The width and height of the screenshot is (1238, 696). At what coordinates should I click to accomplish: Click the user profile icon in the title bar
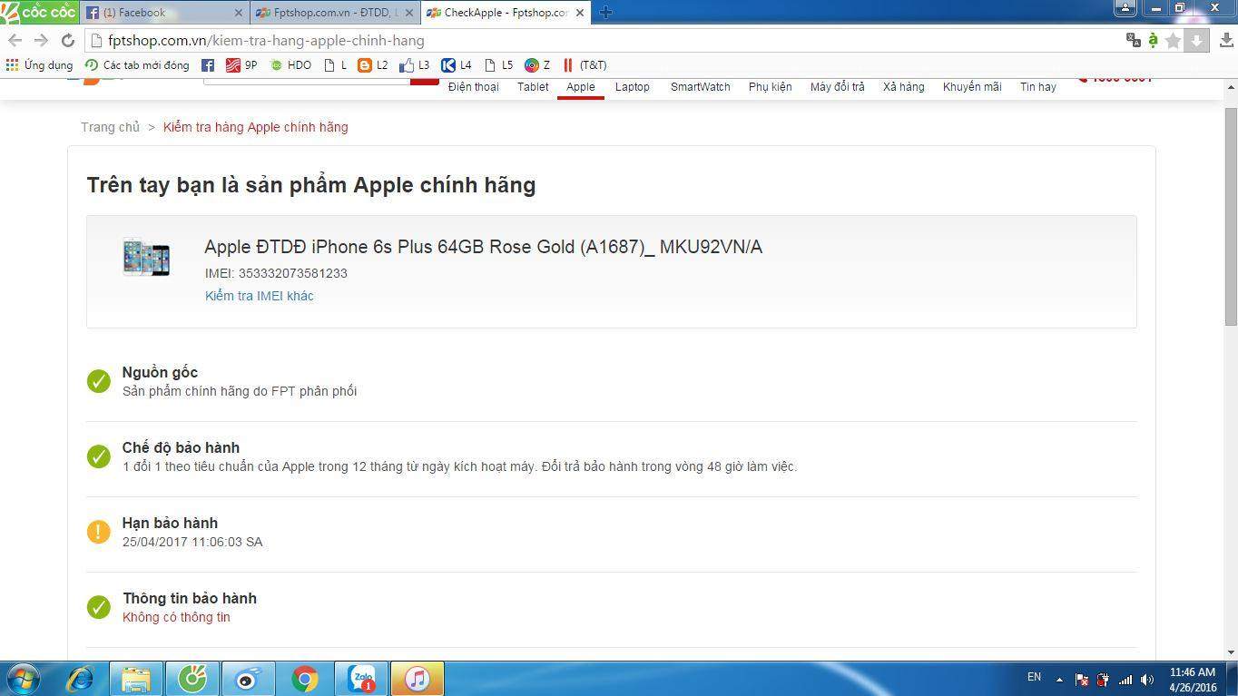coord(1125,7)
